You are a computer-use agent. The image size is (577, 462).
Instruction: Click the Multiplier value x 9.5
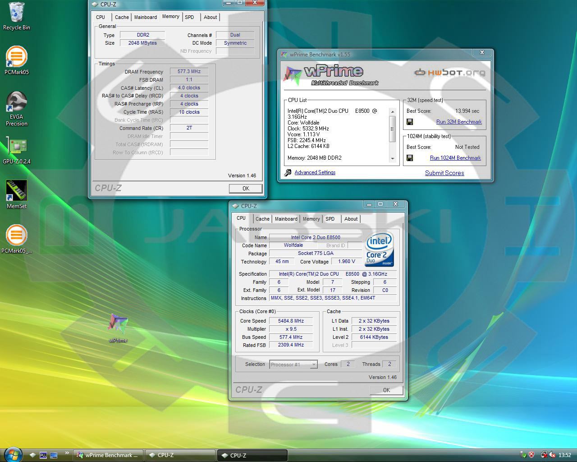tap(291, 329)
